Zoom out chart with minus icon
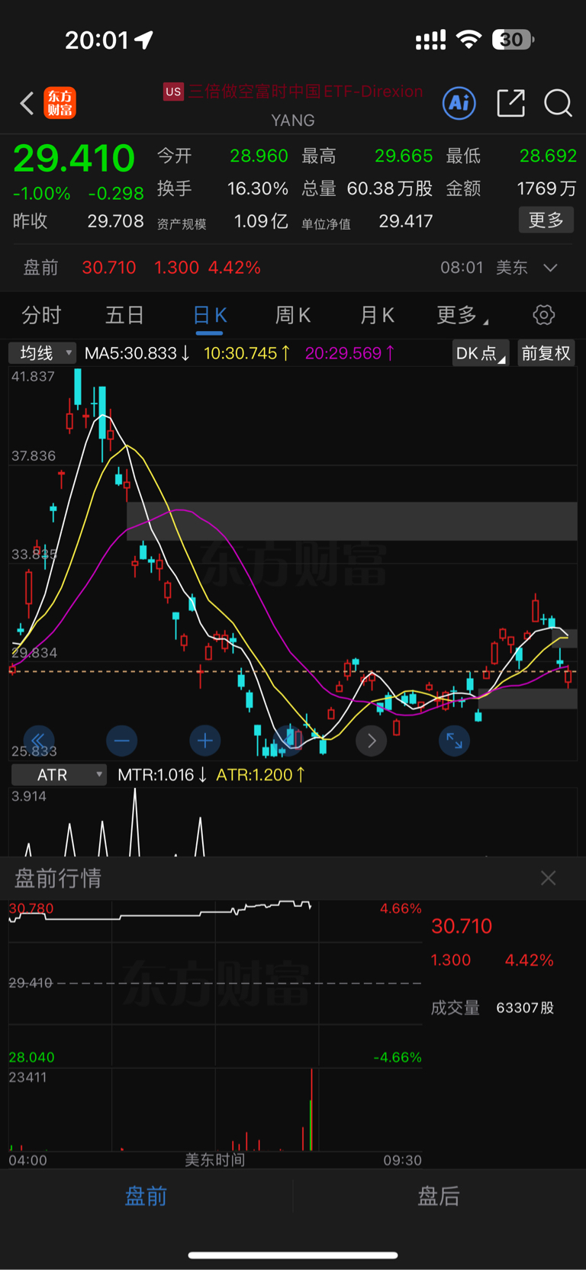Viewport: 586px width, 1270px height. point(121,741)
